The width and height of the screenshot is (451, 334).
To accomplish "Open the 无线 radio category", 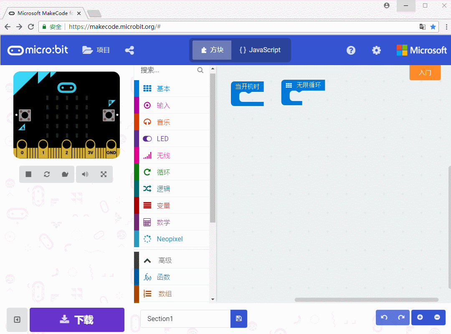I will (x=172, y=155).
